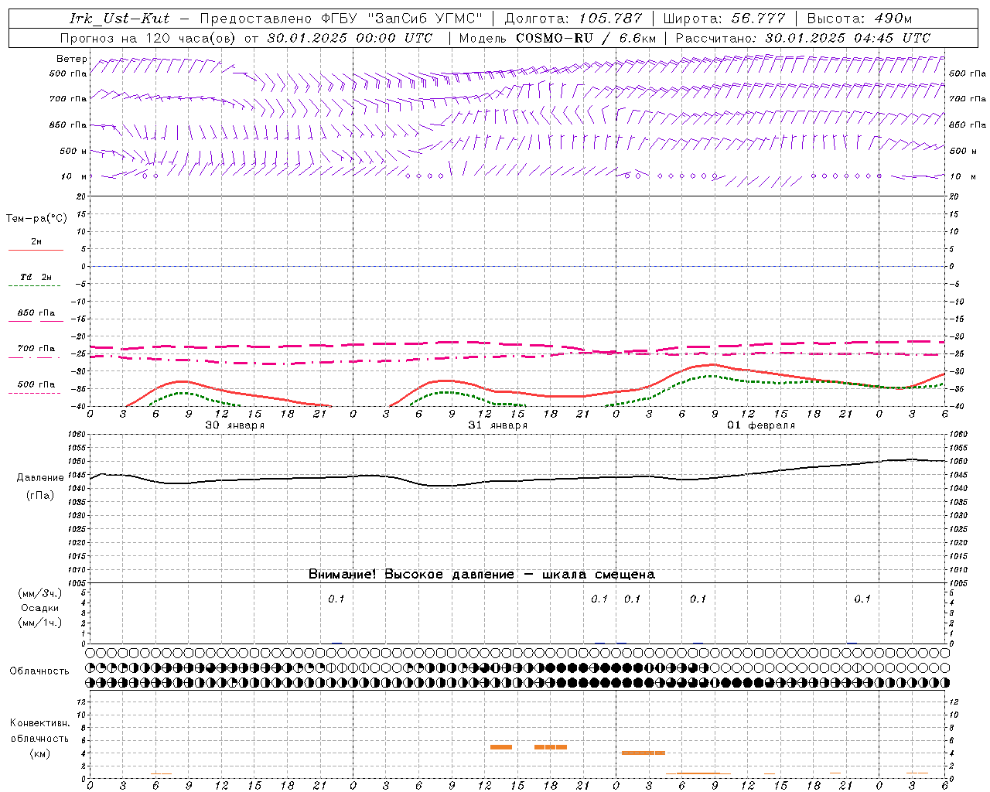Click the Осадки precipitation label
This screenshot has width=990, height=792.
click(x=40, y=608)
